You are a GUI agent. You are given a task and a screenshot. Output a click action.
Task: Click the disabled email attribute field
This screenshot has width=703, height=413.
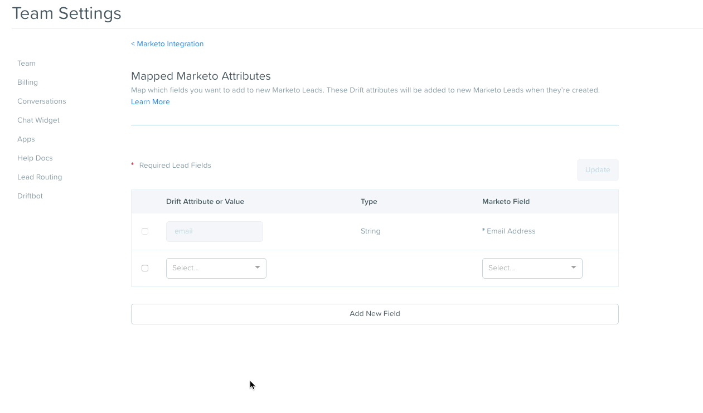(215, 231)
